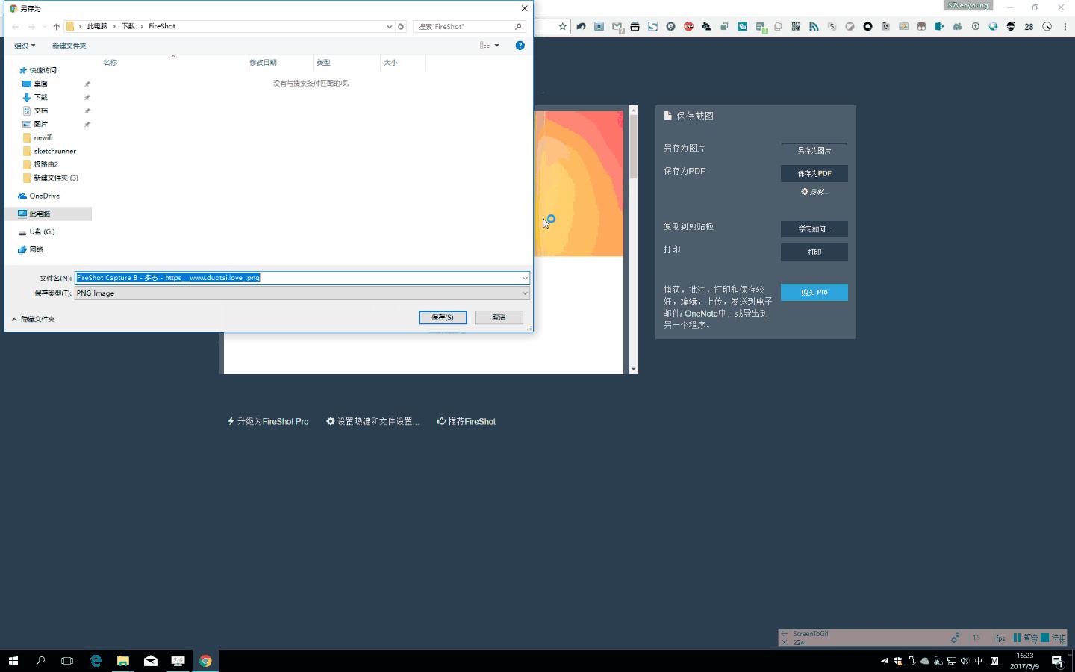Open ScreenToGif settings gear

pyautogui.click(x=955, y=638)
